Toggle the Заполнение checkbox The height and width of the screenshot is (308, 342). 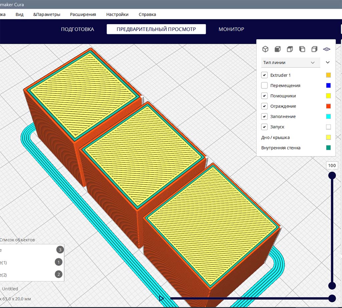[x=265, y=117]
